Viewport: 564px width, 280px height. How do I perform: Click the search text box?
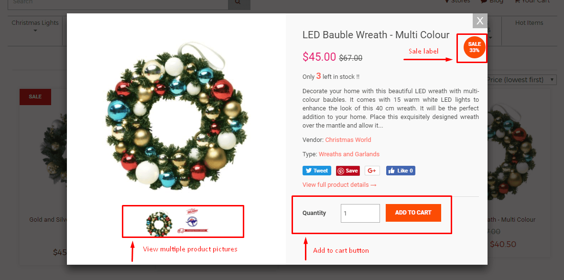coord(118,3)
